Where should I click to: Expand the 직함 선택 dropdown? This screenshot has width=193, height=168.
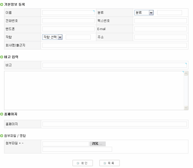[x=52, y=37]
